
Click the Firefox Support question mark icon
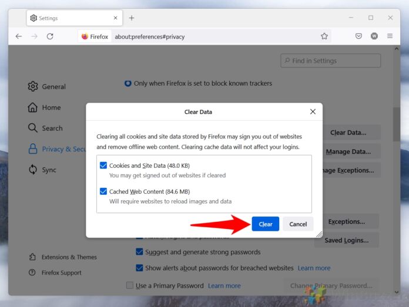[x=32, y=272]
